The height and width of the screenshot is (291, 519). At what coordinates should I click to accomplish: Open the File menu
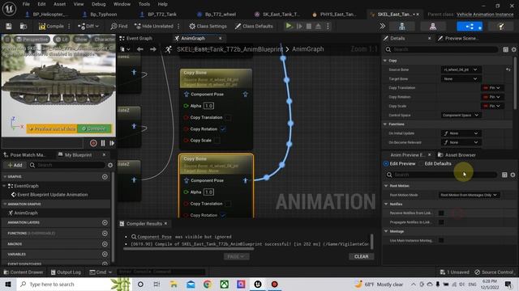pyautogui.click(x=26, y=4)
